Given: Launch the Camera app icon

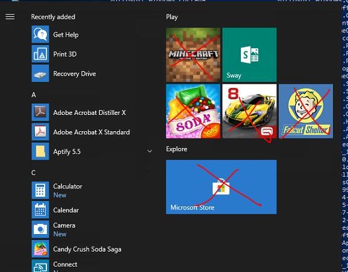Looking at the screenshot, I should [x=40, y=229].
